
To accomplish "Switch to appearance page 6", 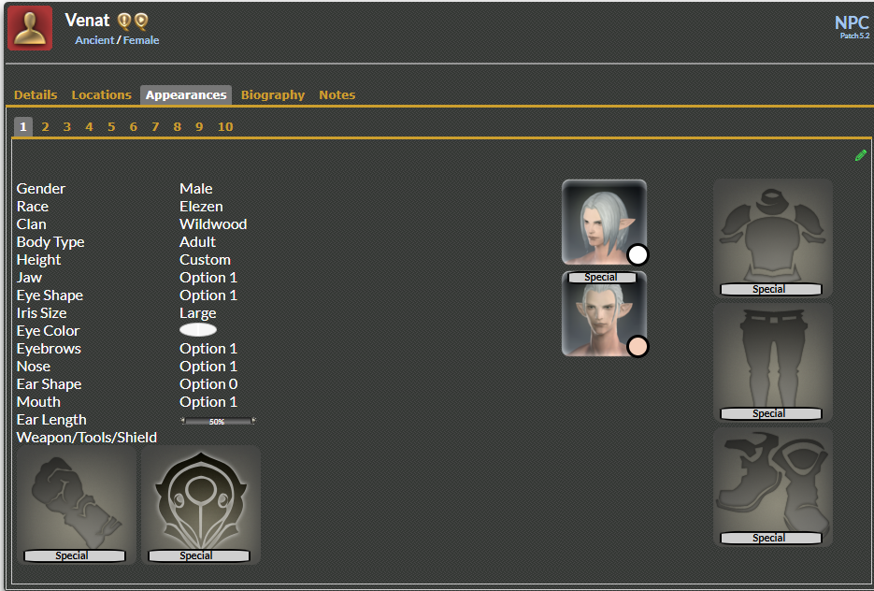I will (134, 126).
